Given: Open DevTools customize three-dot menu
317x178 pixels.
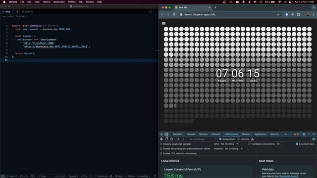Looking at the screenshot, I should 309,134.
